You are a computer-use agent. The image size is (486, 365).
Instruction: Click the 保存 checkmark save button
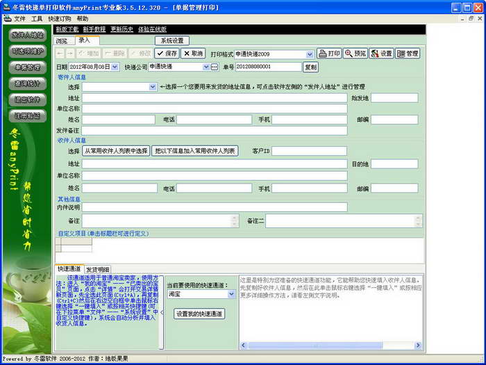click(167, 54)
